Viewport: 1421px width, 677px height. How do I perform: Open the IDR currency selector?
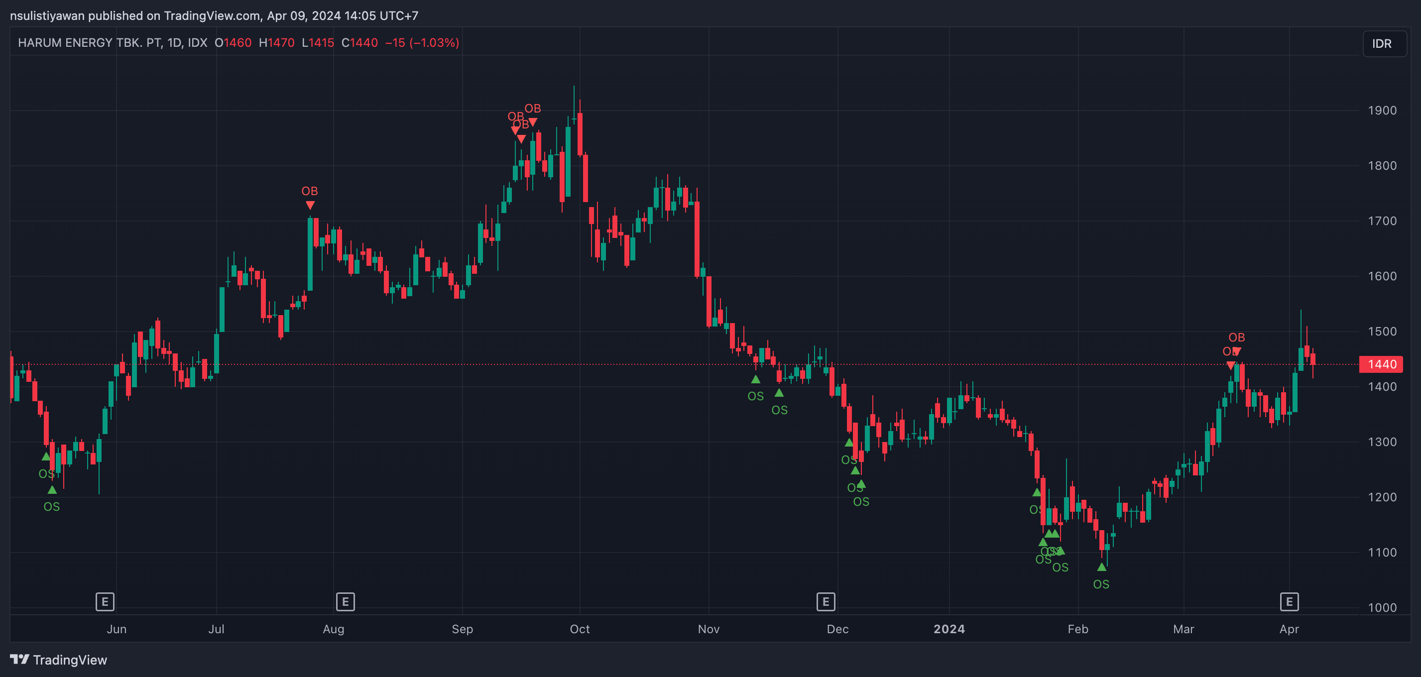click(x=1382, y=43)
